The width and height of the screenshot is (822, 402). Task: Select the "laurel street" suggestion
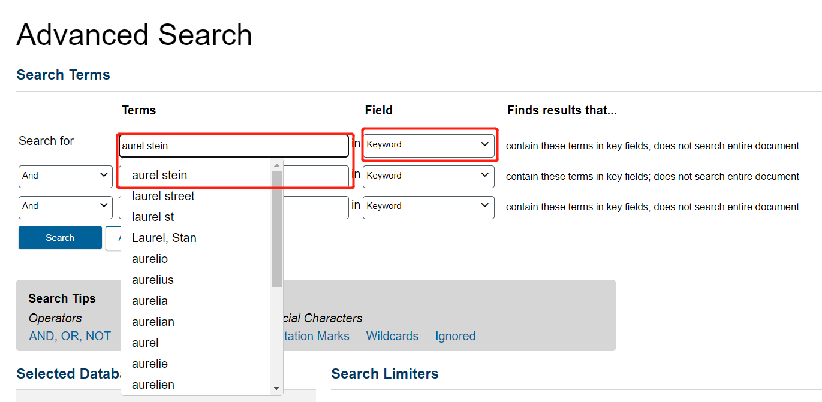(162, 195)
